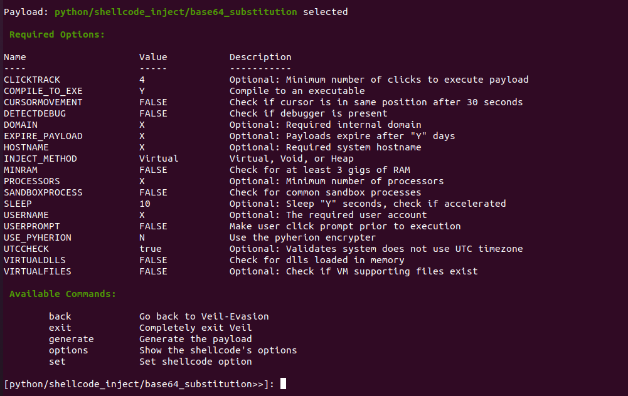Click the COMPILE_TO_EXE value 'Y'
This screenshot has width=628, height=396.
(x=142, y=91)
